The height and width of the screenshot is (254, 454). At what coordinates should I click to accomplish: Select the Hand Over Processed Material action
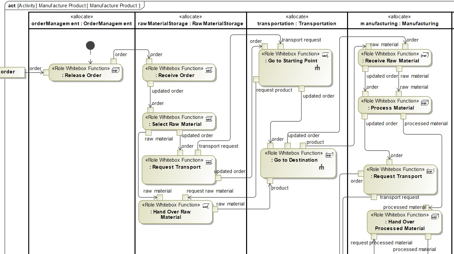[404, 222]
